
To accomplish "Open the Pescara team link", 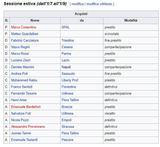I will tap(67, 140).
